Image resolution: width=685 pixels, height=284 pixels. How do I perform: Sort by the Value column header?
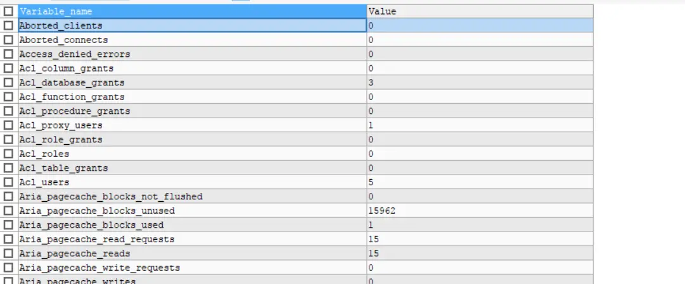tap(480, 11)
